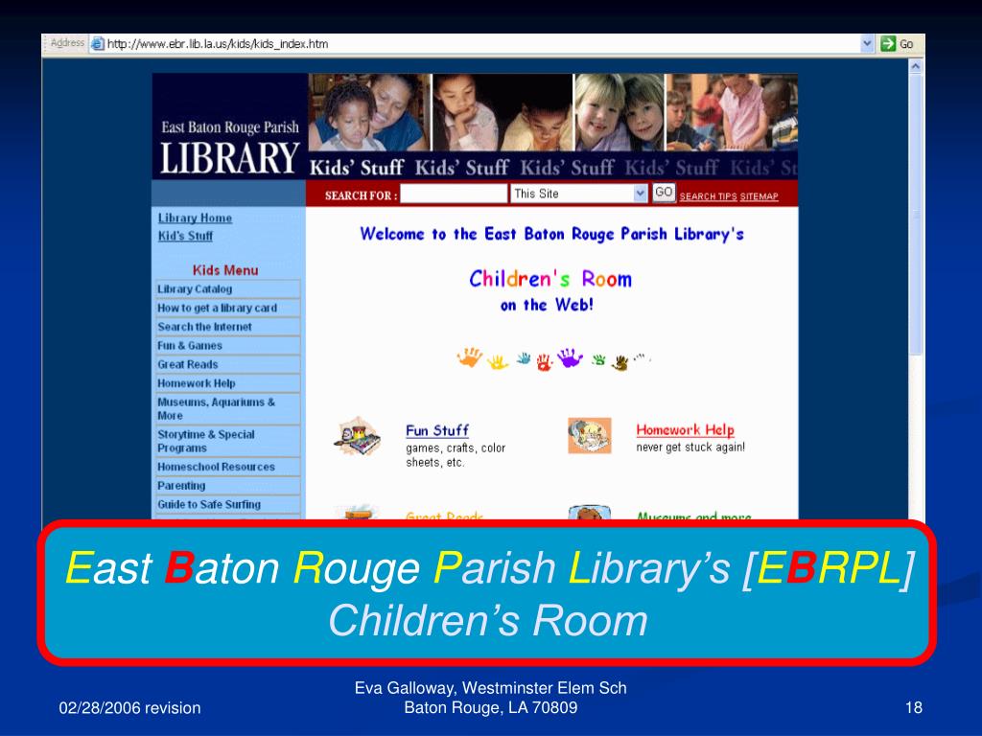Click the Fun Stuff paint box icon
982x736 pixels.
tap(358, 437)
